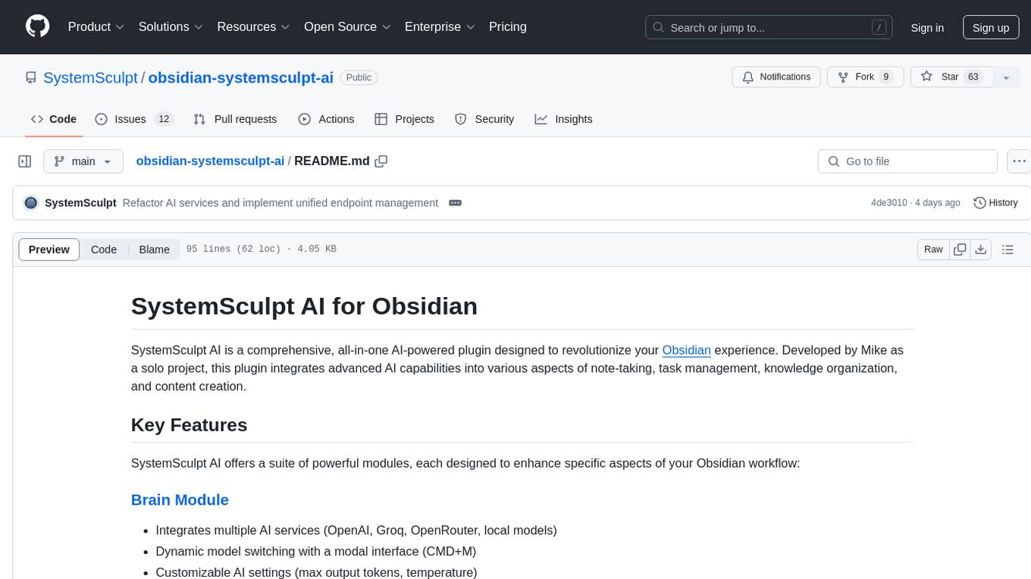Open the document outline list
This screenshot has width=1031, height=579.
(x=1007, y=249)
